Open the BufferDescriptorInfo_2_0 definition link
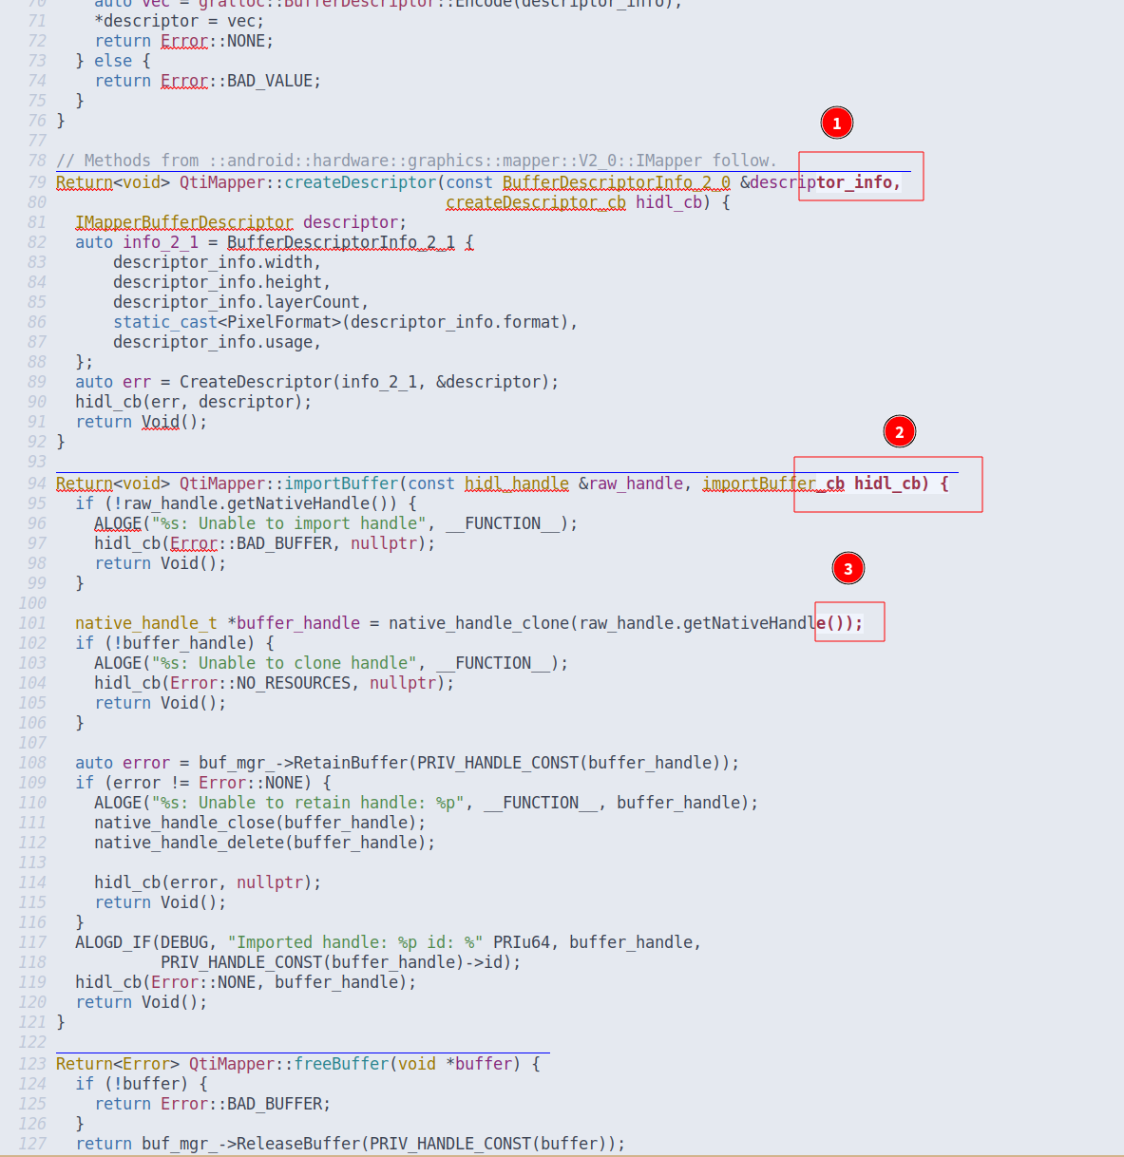This screenshot has width=1124, height=1157. [x=616, y=181]
